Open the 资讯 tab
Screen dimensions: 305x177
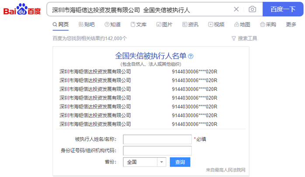[191, 24]
